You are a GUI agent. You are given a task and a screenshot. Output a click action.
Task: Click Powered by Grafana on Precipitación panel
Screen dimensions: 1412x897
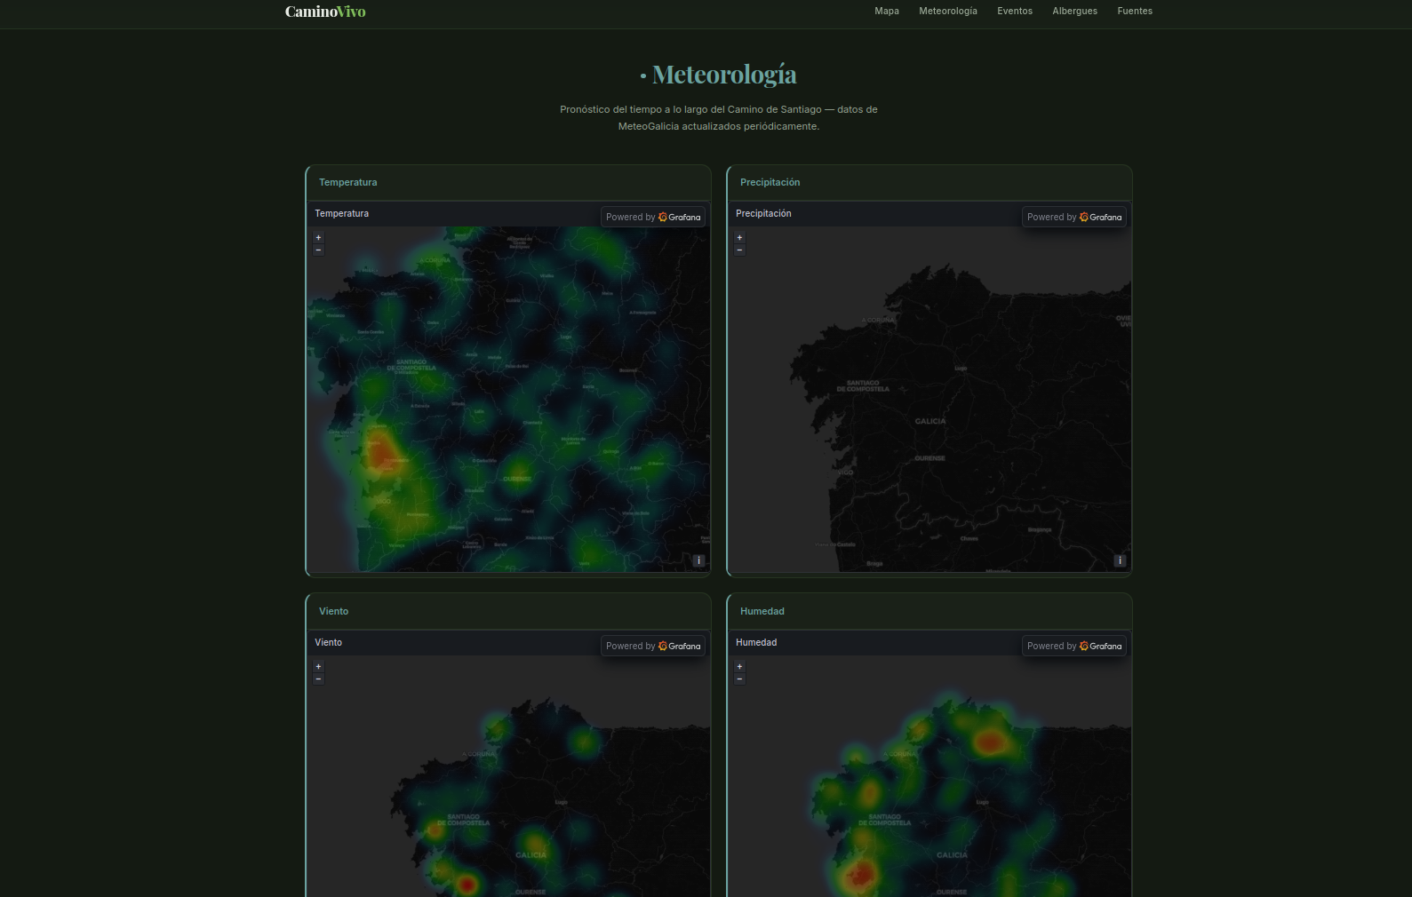point(1074,217)
